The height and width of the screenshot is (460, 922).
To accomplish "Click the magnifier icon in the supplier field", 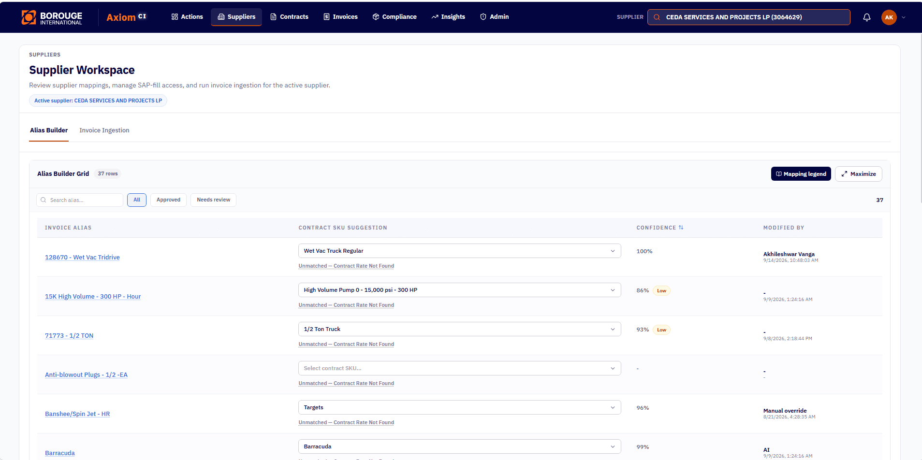I will coord(657,17).
